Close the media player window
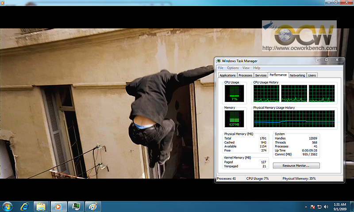Screen dimensions: 354x212 (x=347, y=3)
